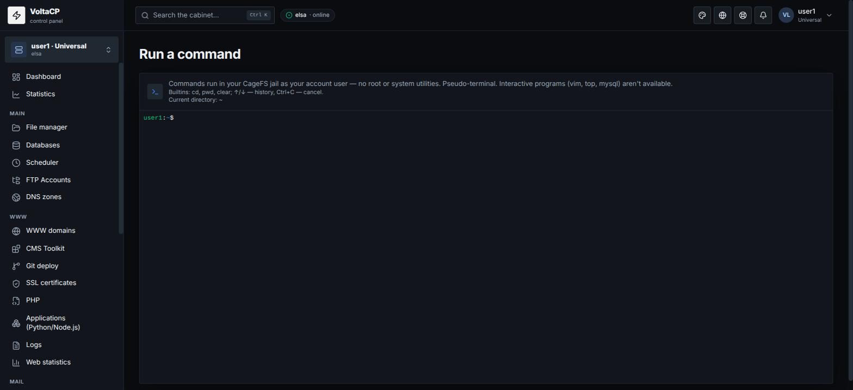Click the search magnifier icon
853x390 pixels.
(x=145, y=15)
